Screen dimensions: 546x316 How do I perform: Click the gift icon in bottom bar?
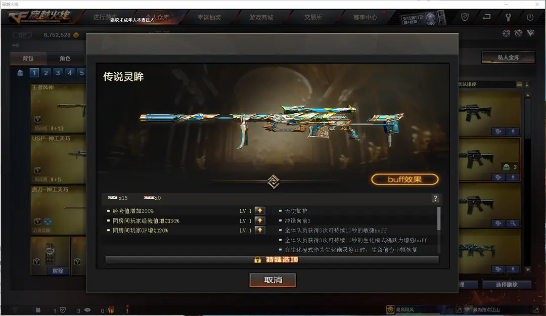[x=111, y=310]
